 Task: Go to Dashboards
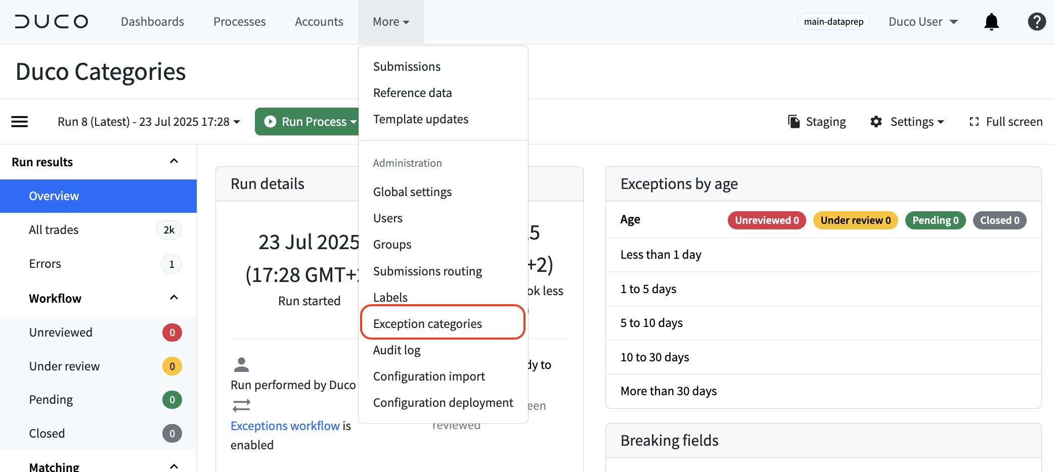click(152, 22)
